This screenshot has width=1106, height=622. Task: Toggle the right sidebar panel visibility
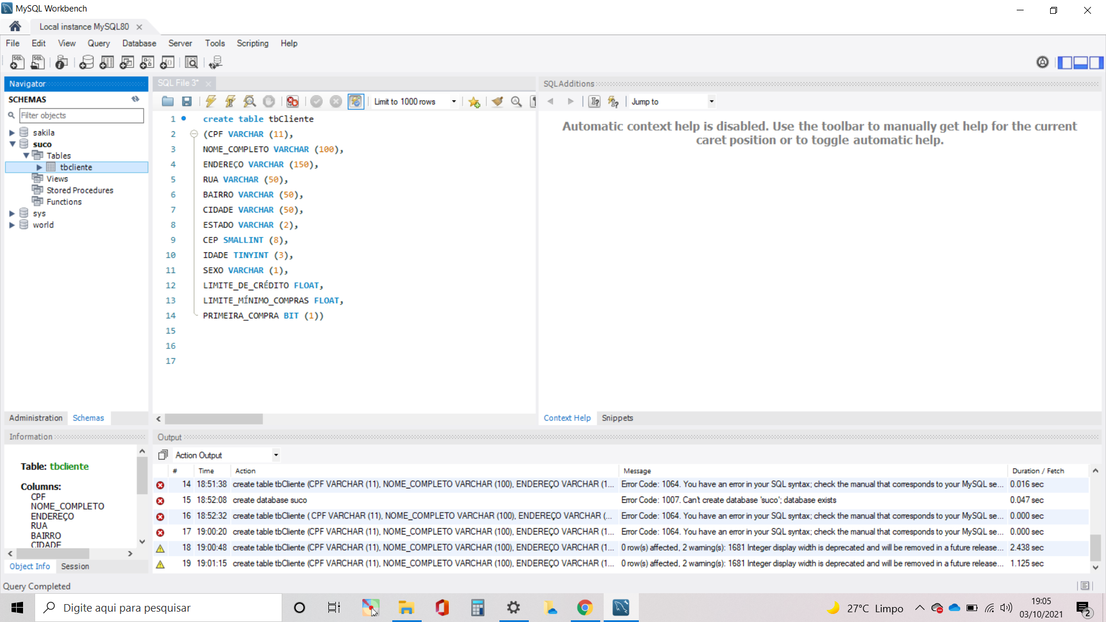[1096, 62]
